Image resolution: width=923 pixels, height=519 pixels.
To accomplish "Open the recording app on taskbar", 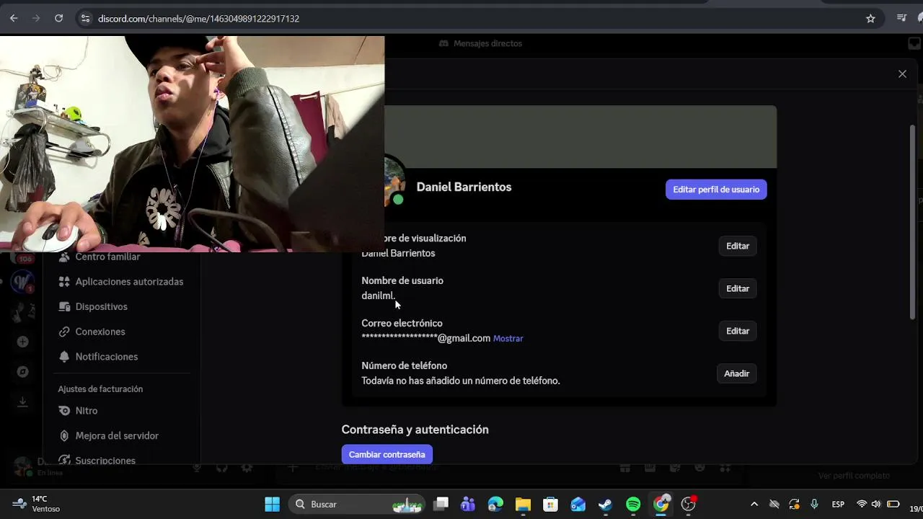I will point(689,504).
